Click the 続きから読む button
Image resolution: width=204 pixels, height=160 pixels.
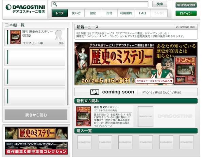tap(36, 115)
